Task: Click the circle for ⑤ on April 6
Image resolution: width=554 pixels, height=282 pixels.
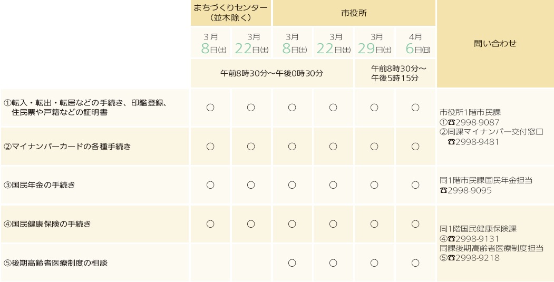Action: tap(415, 263)
